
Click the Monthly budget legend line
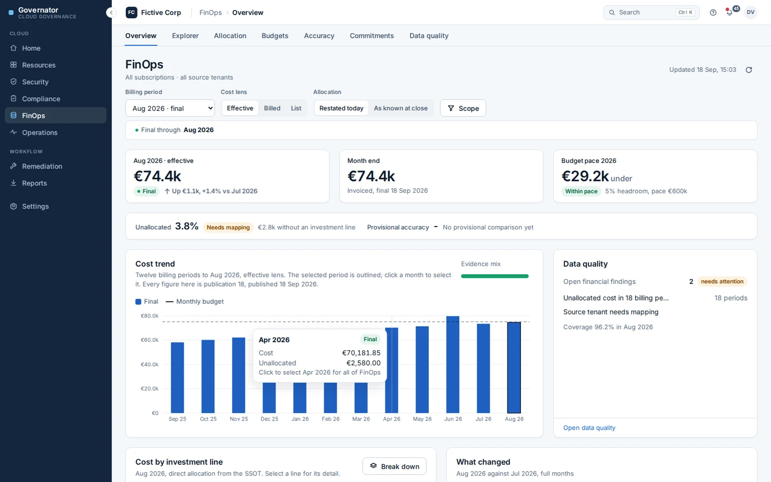tap(170, 302)
